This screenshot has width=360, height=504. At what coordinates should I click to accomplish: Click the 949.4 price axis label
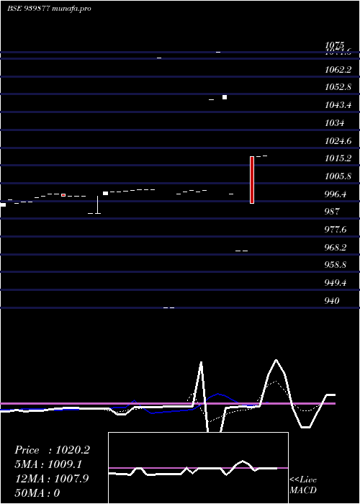click(x=336, y=283)
